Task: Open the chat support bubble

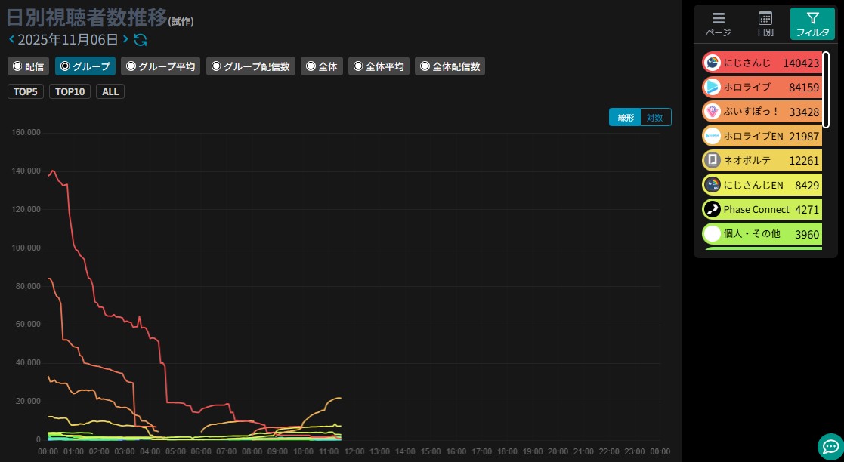Action: (830, 446)
